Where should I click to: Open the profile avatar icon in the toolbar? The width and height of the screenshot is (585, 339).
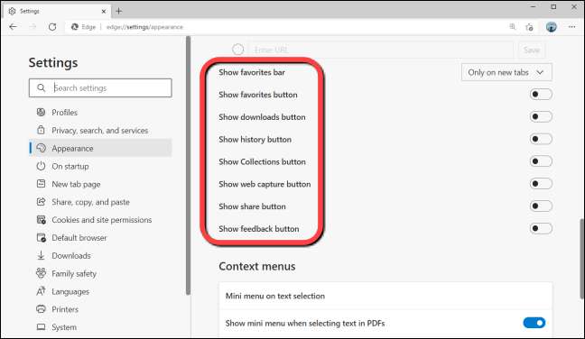point(551,27)
